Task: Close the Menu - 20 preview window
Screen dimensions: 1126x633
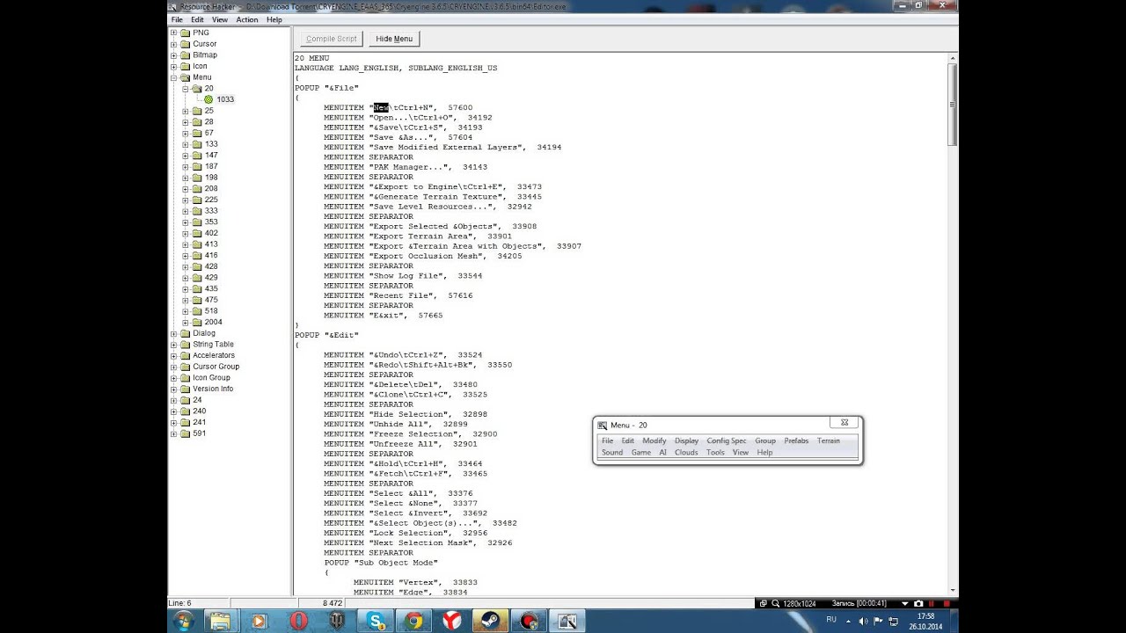Action: [844, 423]
